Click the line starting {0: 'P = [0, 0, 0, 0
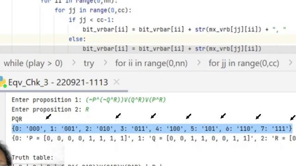 coord(154,138)
